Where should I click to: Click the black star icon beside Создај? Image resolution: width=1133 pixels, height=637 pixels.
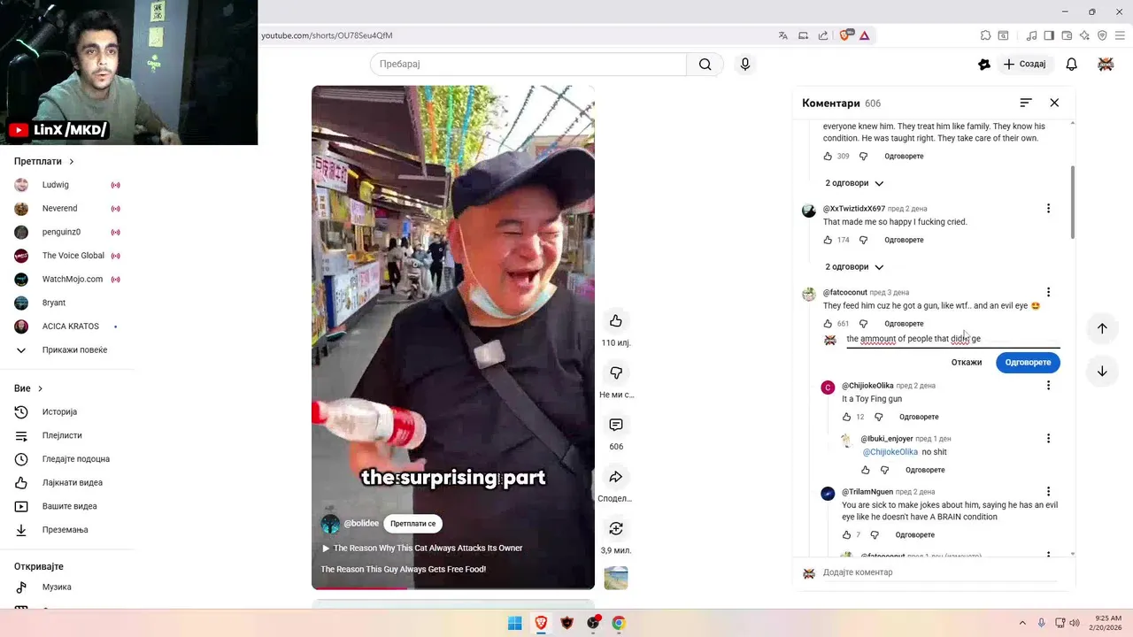point(983,64)
